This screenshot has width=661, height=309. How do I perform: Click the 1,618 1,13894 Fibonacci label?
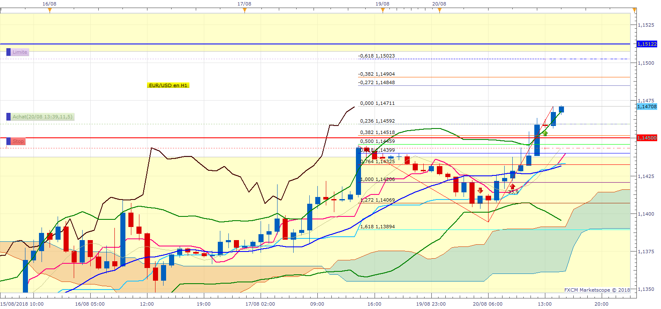(378, 227)
